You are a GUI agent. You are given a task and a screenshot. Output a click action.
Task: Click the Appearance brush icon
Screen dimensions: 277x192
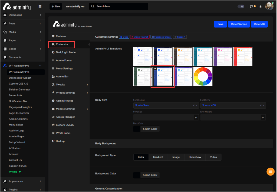5,181
